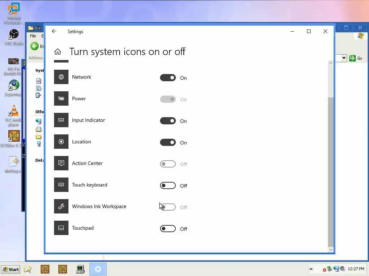Screen dimensions: 369x276
Task: Open the File menu in Explorer window
Action: pyautogui.click(x=33, y=36)
